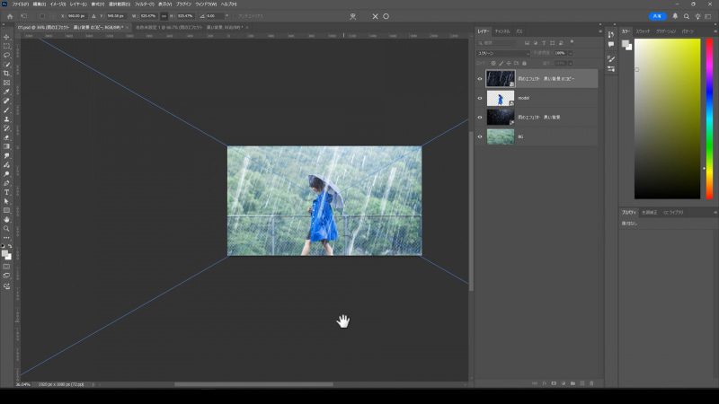This screenshot has height=404, width=719.
Task: Open the Color panel flyout menu
Action: point(715,31)
